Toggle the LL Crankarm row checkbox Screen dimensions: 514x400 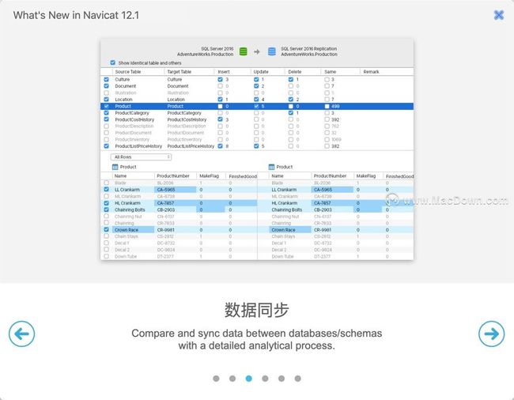pos(106,190)
